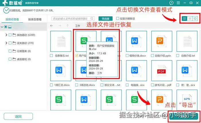Image resolution: width=201 pixels, height=123 pixels.
Task: Click the folder icon of 其他路径
Action: 14,35
